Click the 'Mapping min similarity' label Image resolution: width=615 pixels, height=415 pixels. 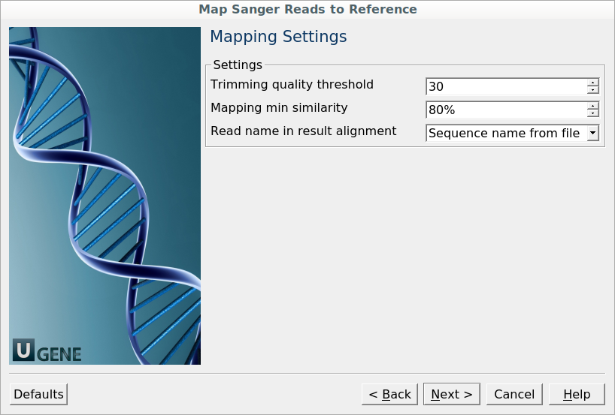[x=279, y=107]
